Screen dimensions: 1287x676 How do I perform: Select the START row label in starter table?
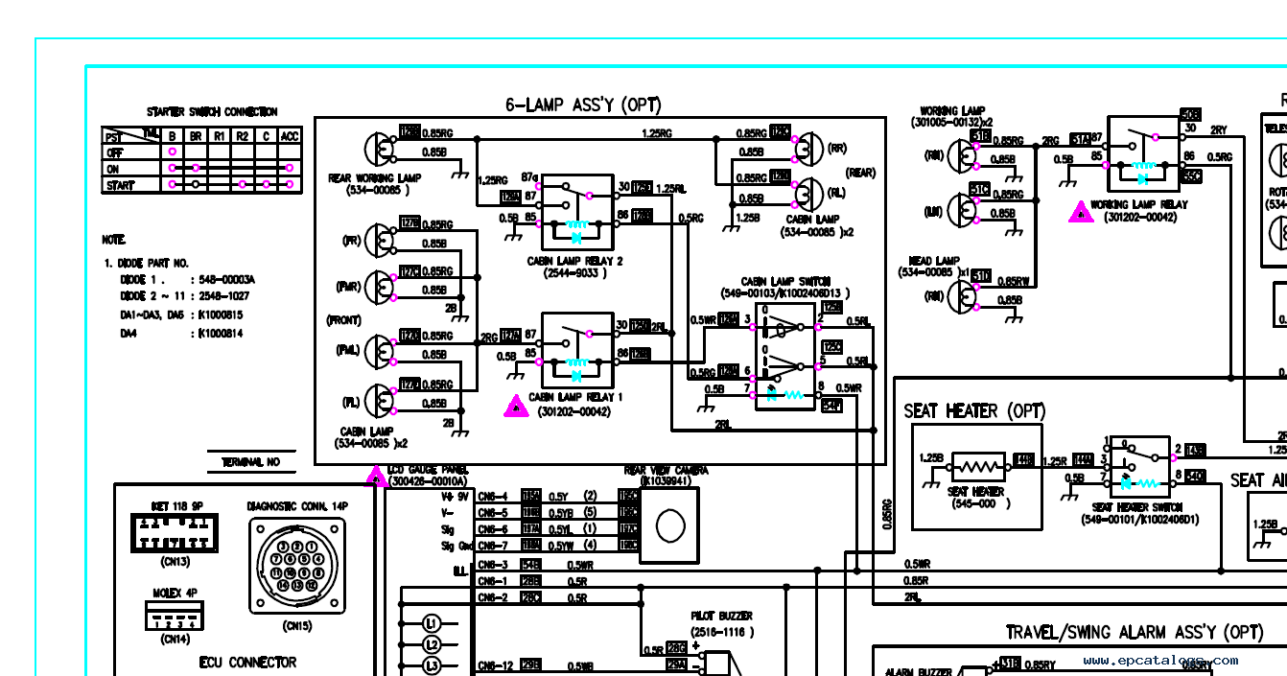(x=120, y=185)
